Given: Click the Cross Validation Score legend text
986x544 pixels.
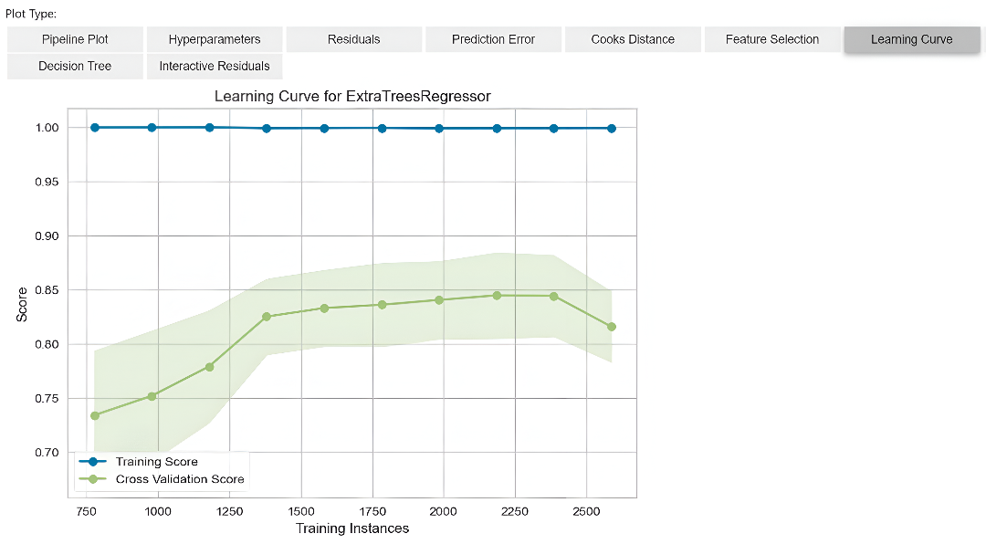Looking at the screenshot, I should click(179, 478).
